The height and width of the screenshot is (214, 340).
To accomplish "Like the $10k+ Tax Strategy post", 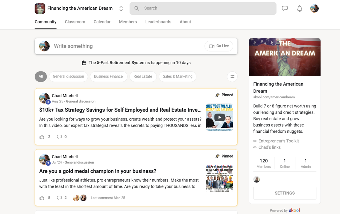I will 42,137.
